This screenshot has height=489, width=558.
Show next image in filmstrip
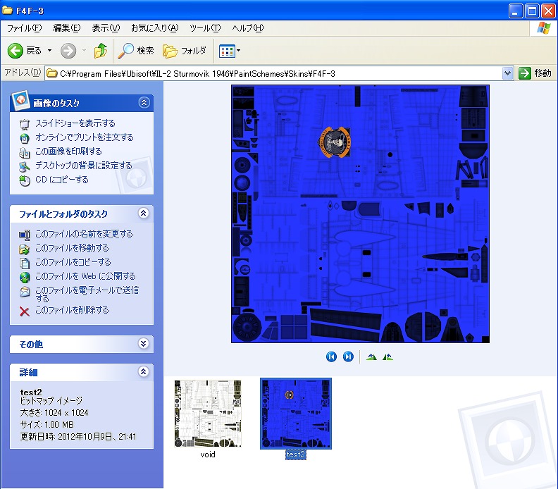tap(348, 357)
